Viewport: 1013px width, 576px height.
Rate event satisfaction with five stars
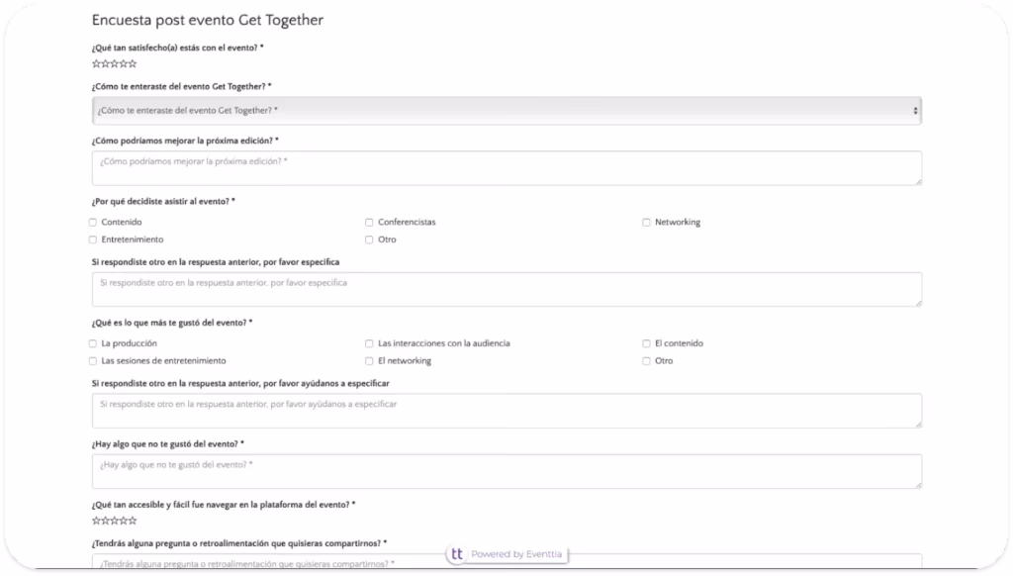coord(133,64)
